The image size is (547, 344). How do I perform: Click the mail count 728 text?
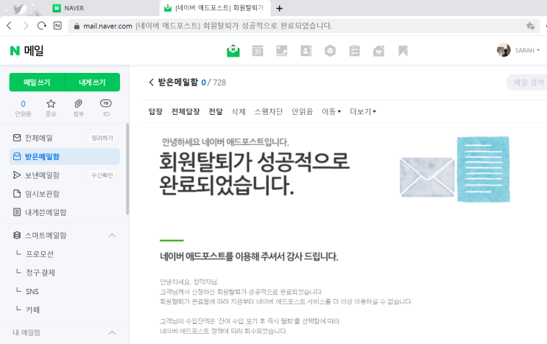point(219,83)
